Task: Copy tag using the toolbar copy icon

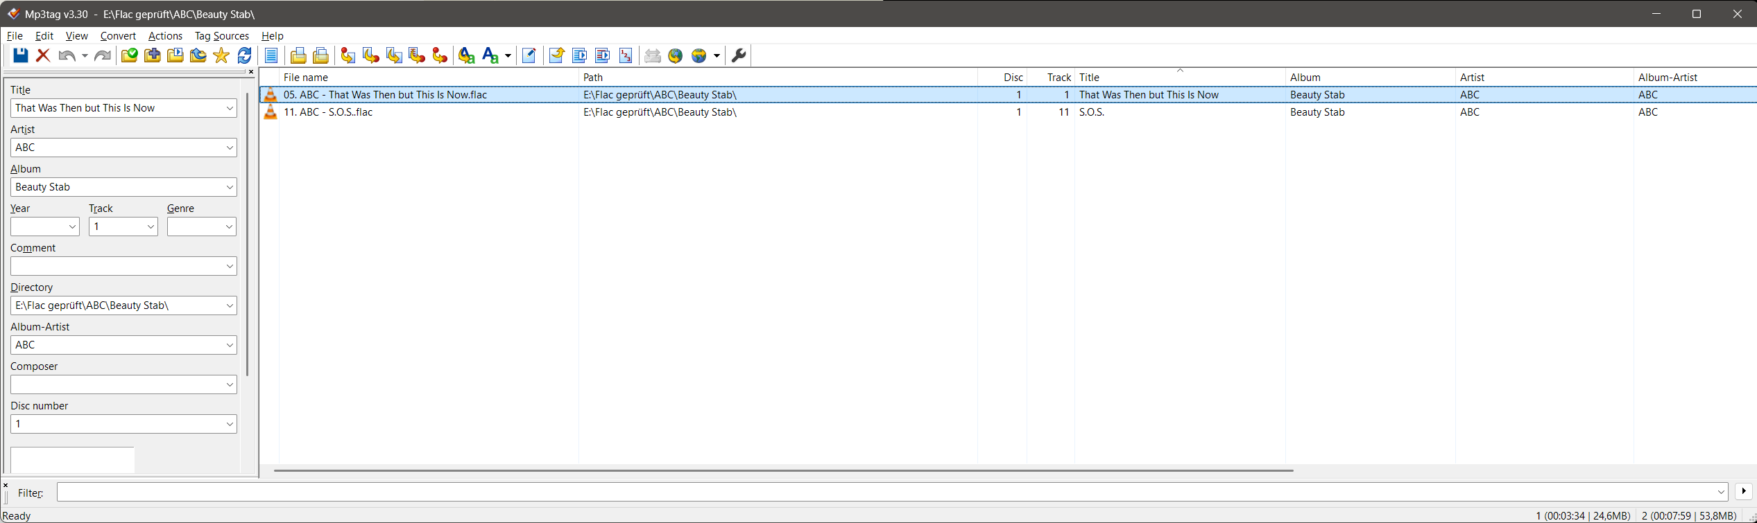Action: pos(298,55)
